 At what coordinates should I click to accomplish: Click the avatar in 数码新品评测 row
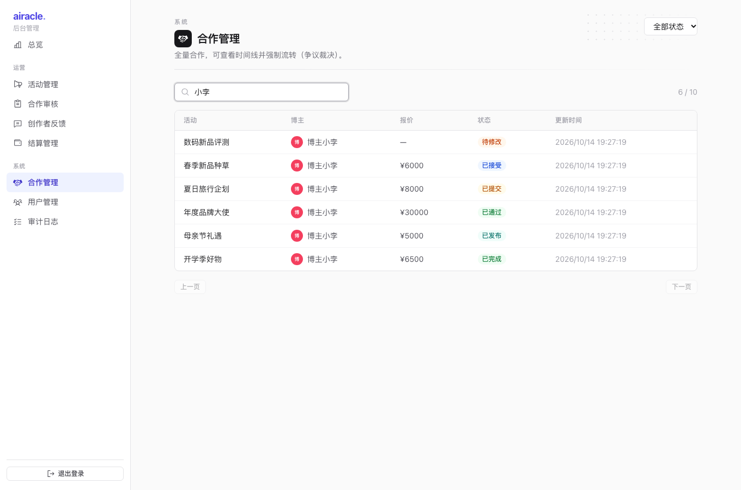pyautogui.click(x=297, y=142)
